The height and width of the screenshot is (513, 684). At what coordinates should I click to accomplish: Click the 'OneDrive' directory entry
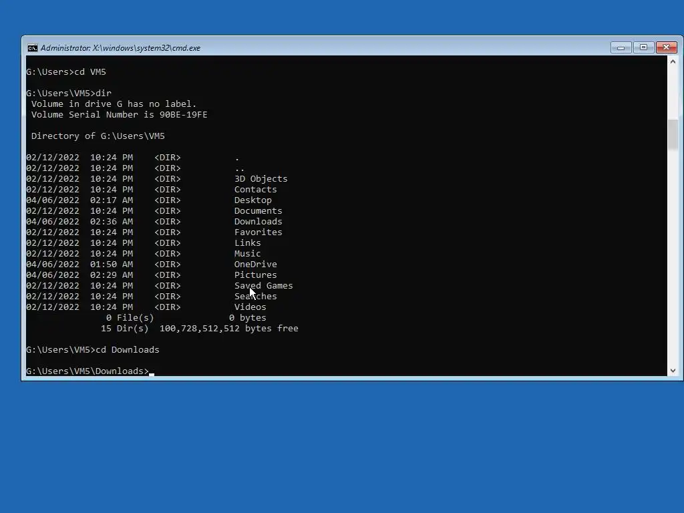click(x=256, y=265)
